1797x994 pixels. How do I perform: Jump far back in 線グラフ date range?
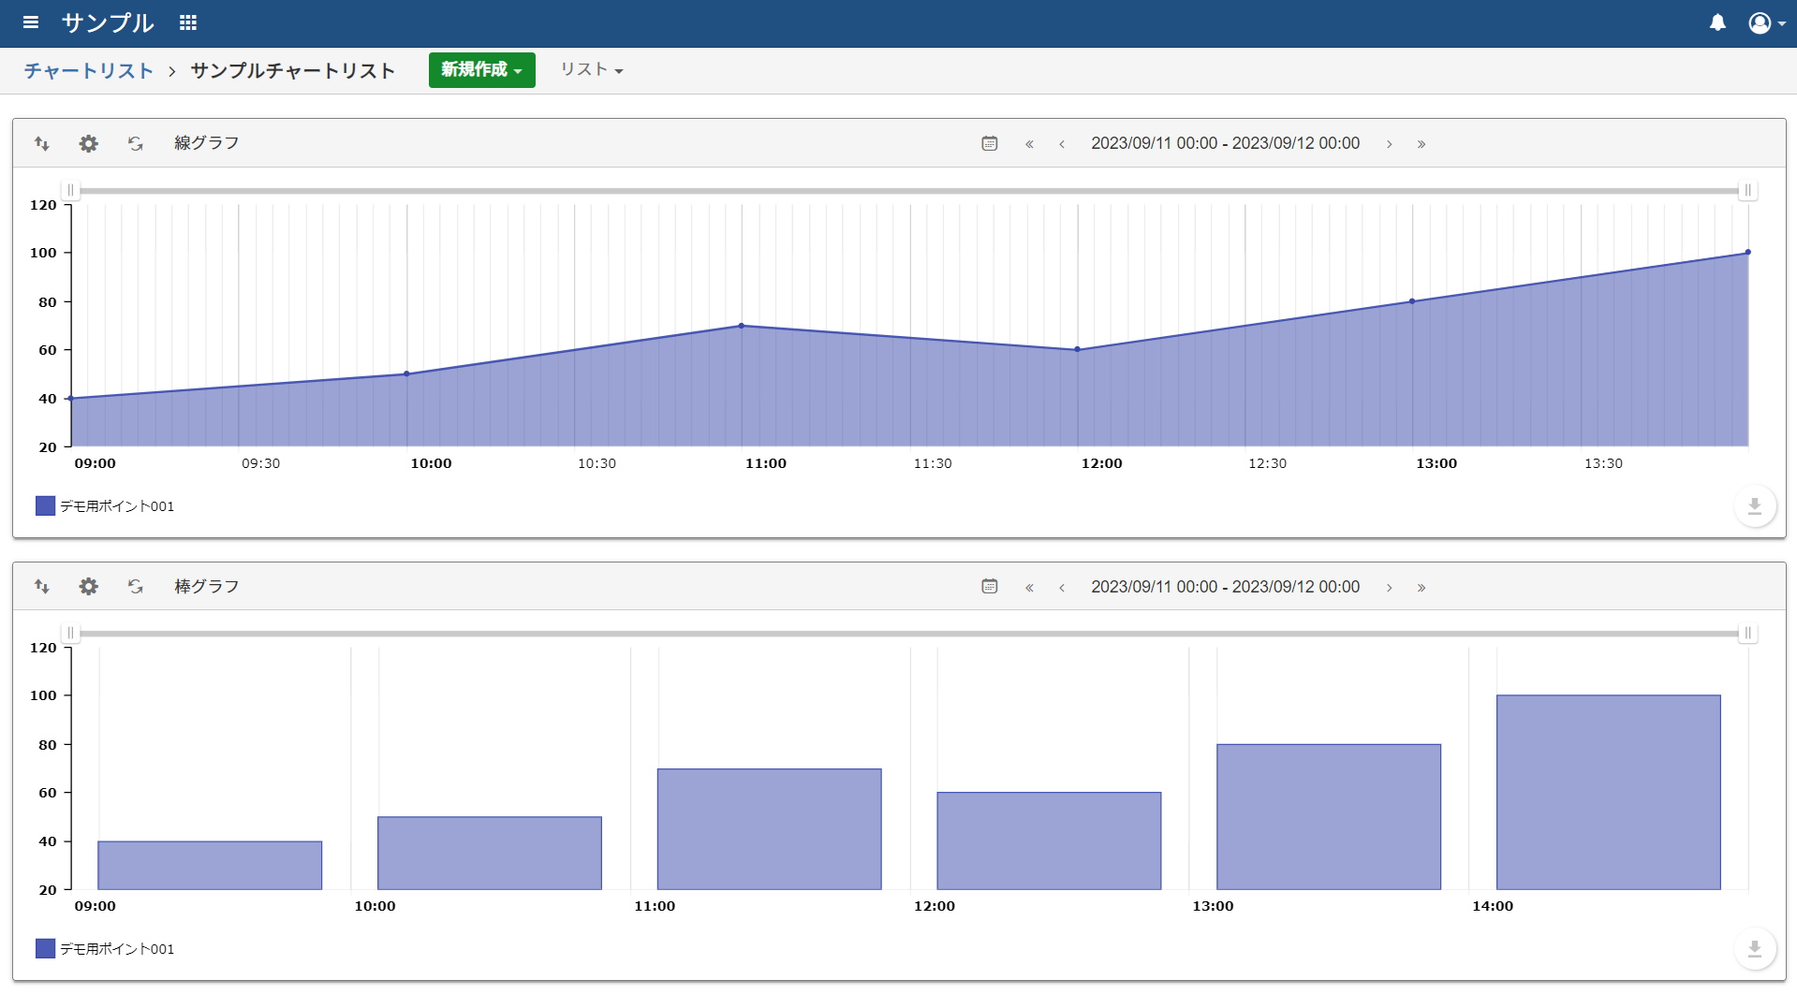click(1029, 144)
